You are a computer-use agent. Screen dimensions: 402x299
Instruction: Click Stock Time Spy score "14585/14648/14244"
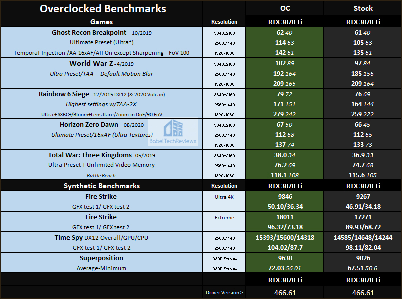363,238
